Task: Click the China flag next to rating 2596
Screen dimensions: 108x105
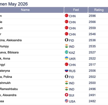Action: tap(67, 15)
